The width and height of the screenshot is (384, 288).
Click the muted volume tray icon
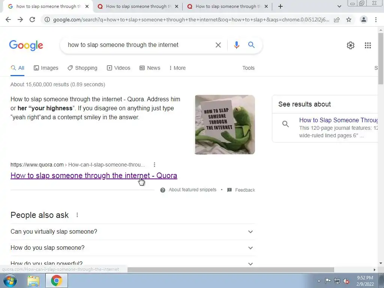coord(346,281)
